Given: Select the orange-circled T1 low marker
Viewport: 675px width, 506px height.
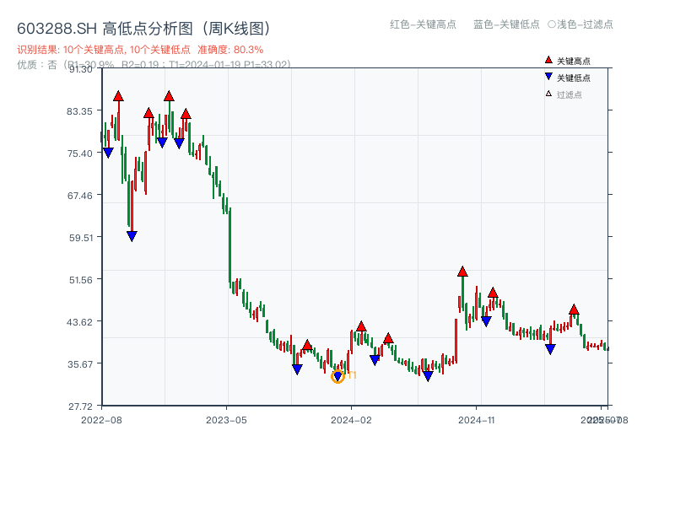Looking at the screenshot, I should point(337,376).
